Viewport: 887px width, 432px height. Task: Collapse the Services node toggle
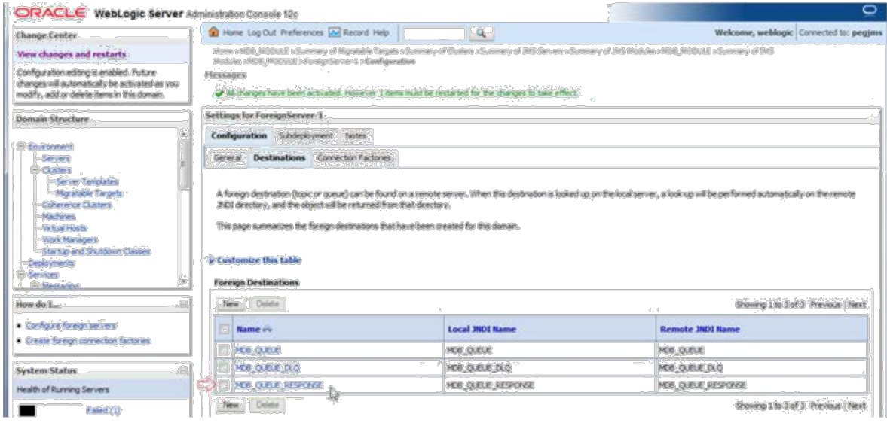[21, 275]
